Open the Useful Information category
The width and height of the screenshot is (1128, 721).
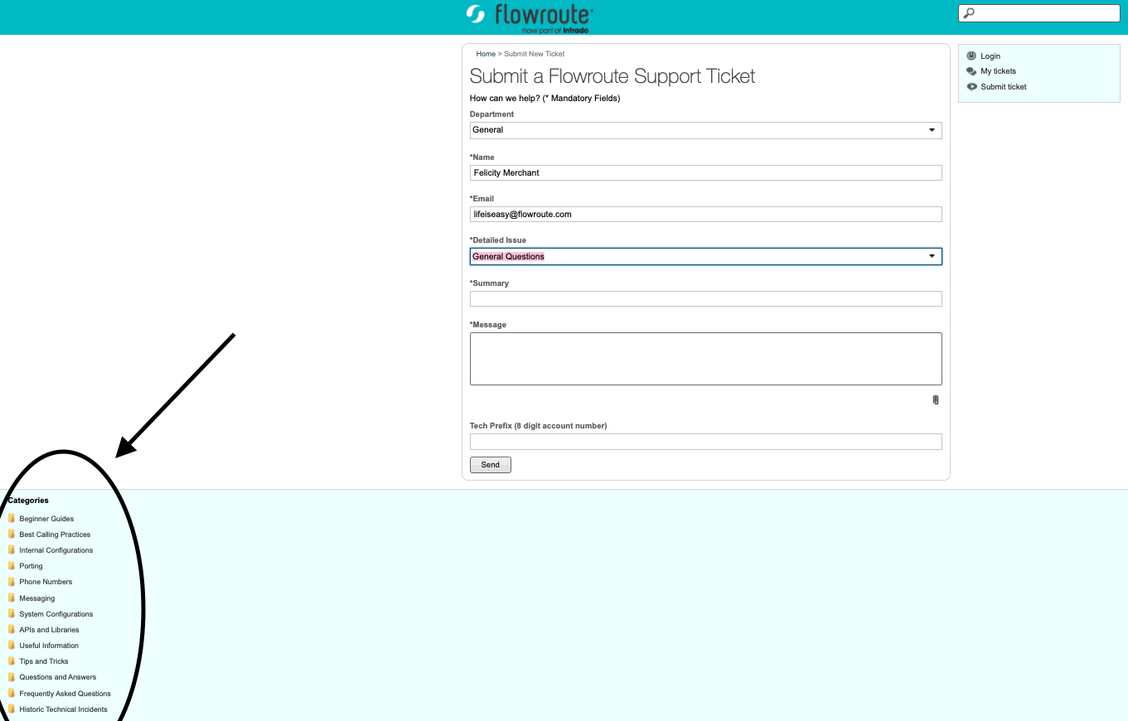[49, 646]
